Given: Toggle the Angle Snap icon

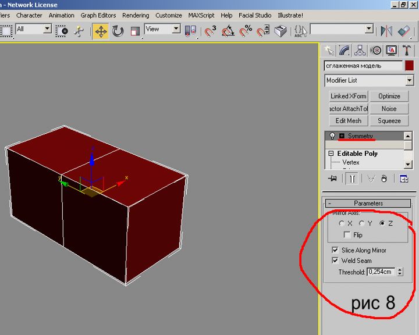Looking at the screenshot, I should (x=228, y=31).
